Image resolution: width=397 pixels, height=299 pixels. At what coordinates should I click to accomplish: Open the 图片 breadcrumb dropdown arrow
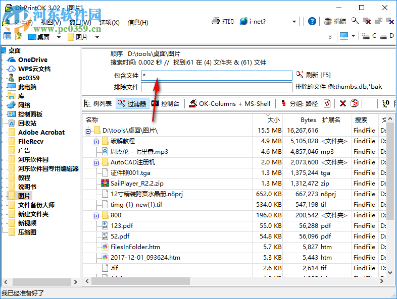point(97,37)
